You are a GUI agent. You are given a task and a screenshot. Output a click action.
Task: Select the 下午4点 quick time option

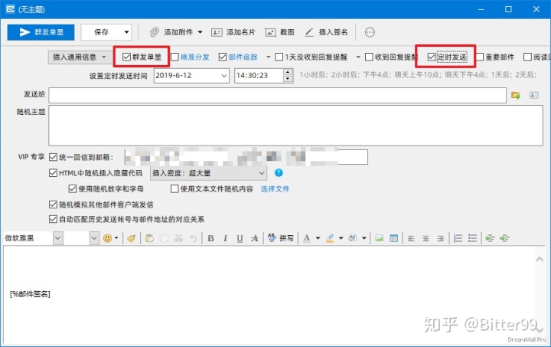377,75
